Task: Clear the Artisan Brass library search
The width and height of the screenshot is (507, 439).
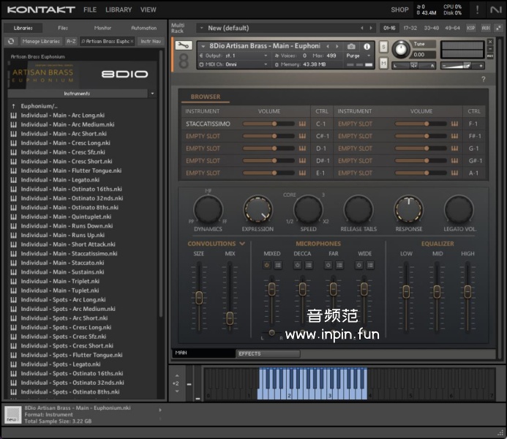Action: [132, 42]
